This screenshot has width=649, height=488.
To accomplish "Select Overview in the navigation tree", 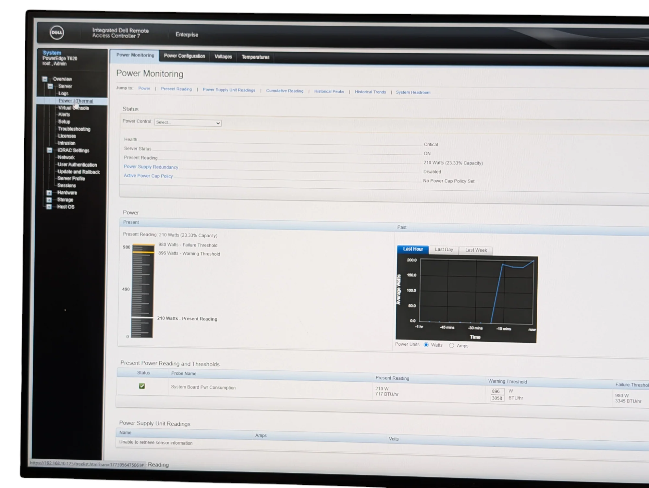I will click(x=62, y=79).
